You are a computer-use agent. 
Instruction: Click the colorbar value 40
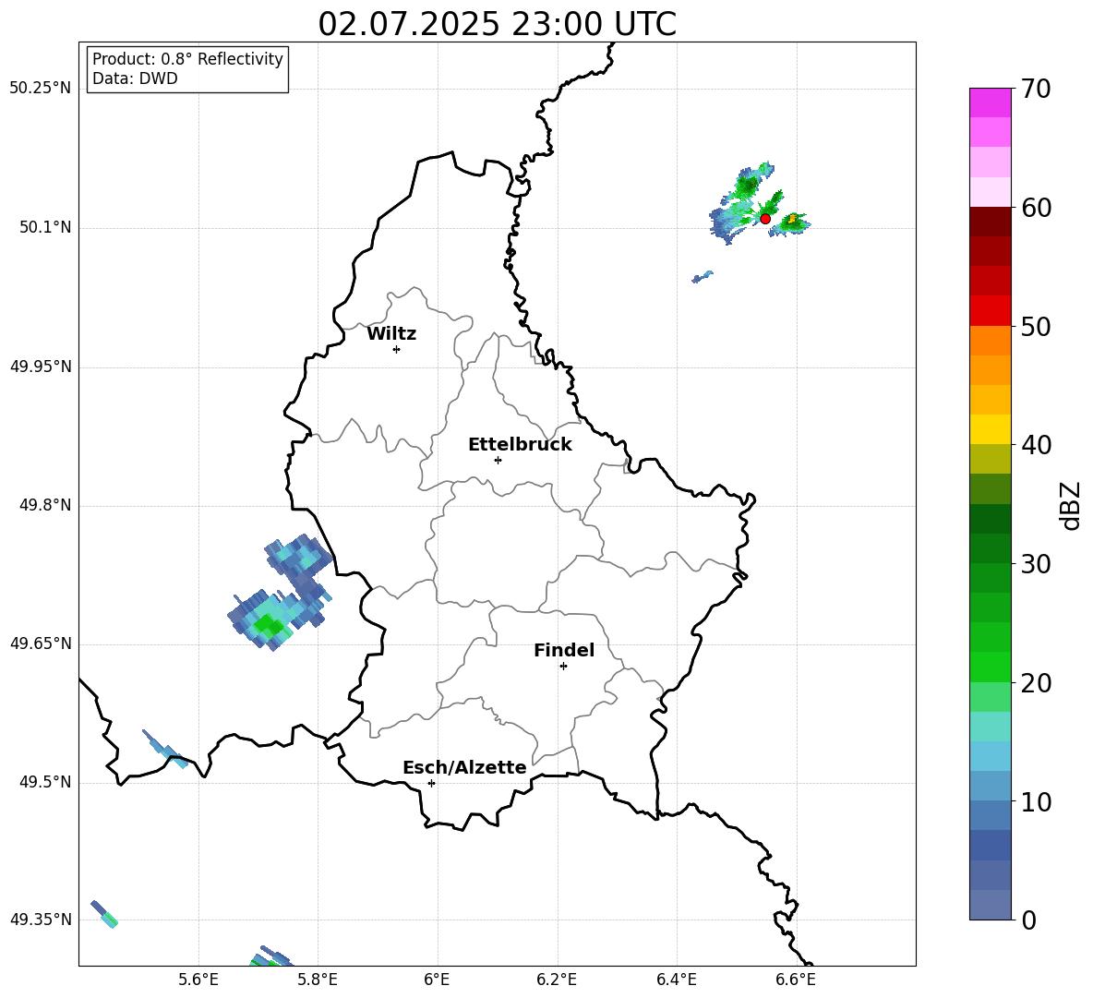pos(1037,445)
